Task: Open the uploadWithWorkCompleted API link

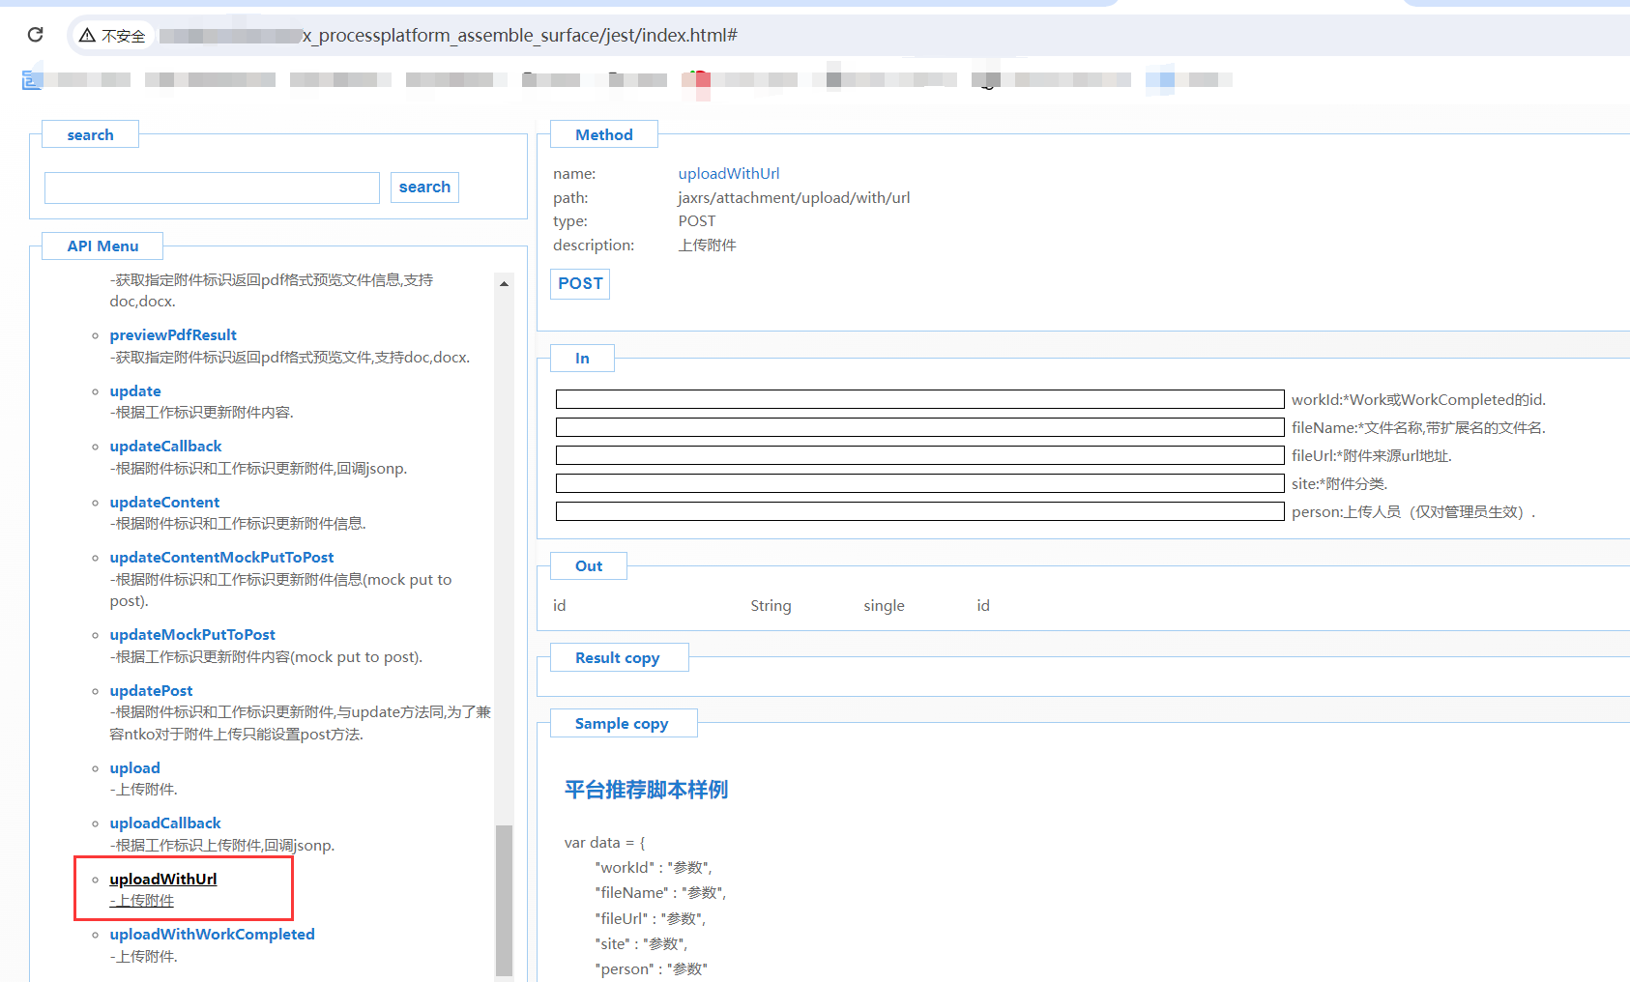Action: tap(212, 935)
